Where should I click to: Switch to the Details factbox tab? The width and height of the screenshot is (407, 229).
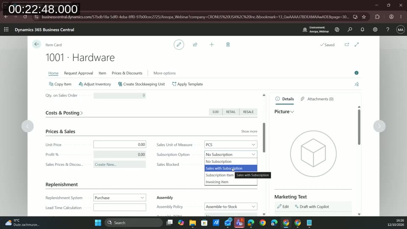[284, 99]
